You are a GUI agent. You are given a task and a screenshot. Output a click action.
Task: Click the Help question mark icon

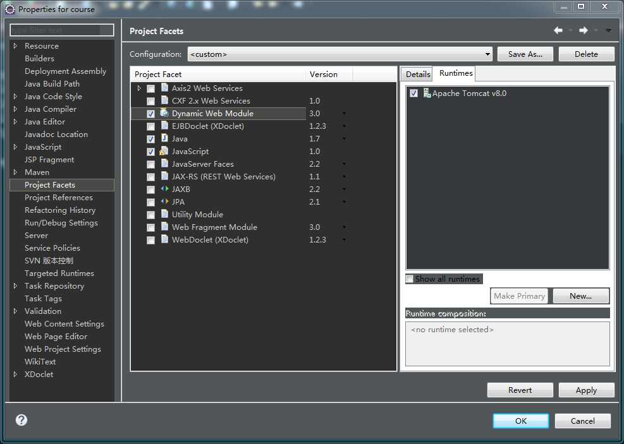click(21, 420)
